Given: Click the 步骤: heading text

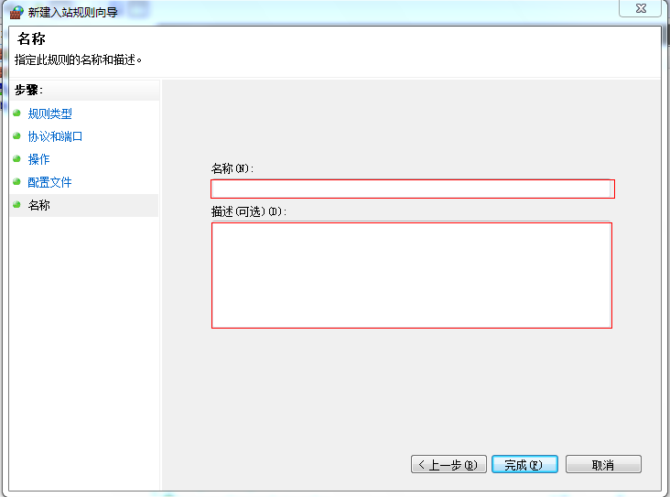Looking at the screenshot, I should pos(28,91).
